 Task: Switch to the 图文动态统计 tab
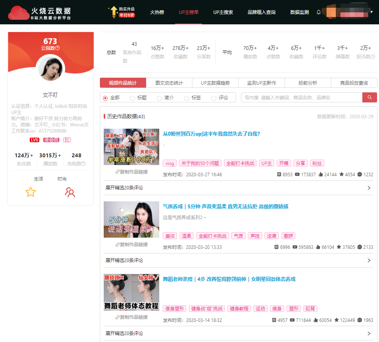point(169,83)
